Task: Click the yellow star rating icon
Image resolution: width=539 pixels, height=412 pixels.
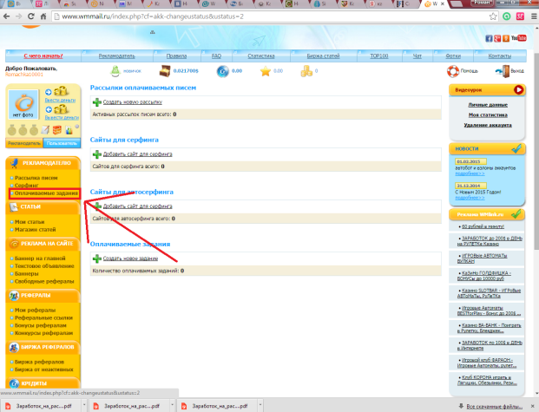Action: (265, 71)
